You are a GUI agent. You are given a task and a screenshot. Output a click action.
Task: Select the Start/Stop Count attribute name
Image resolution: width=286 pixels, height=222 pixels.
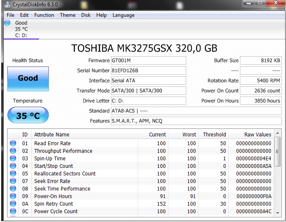(54, 166)
